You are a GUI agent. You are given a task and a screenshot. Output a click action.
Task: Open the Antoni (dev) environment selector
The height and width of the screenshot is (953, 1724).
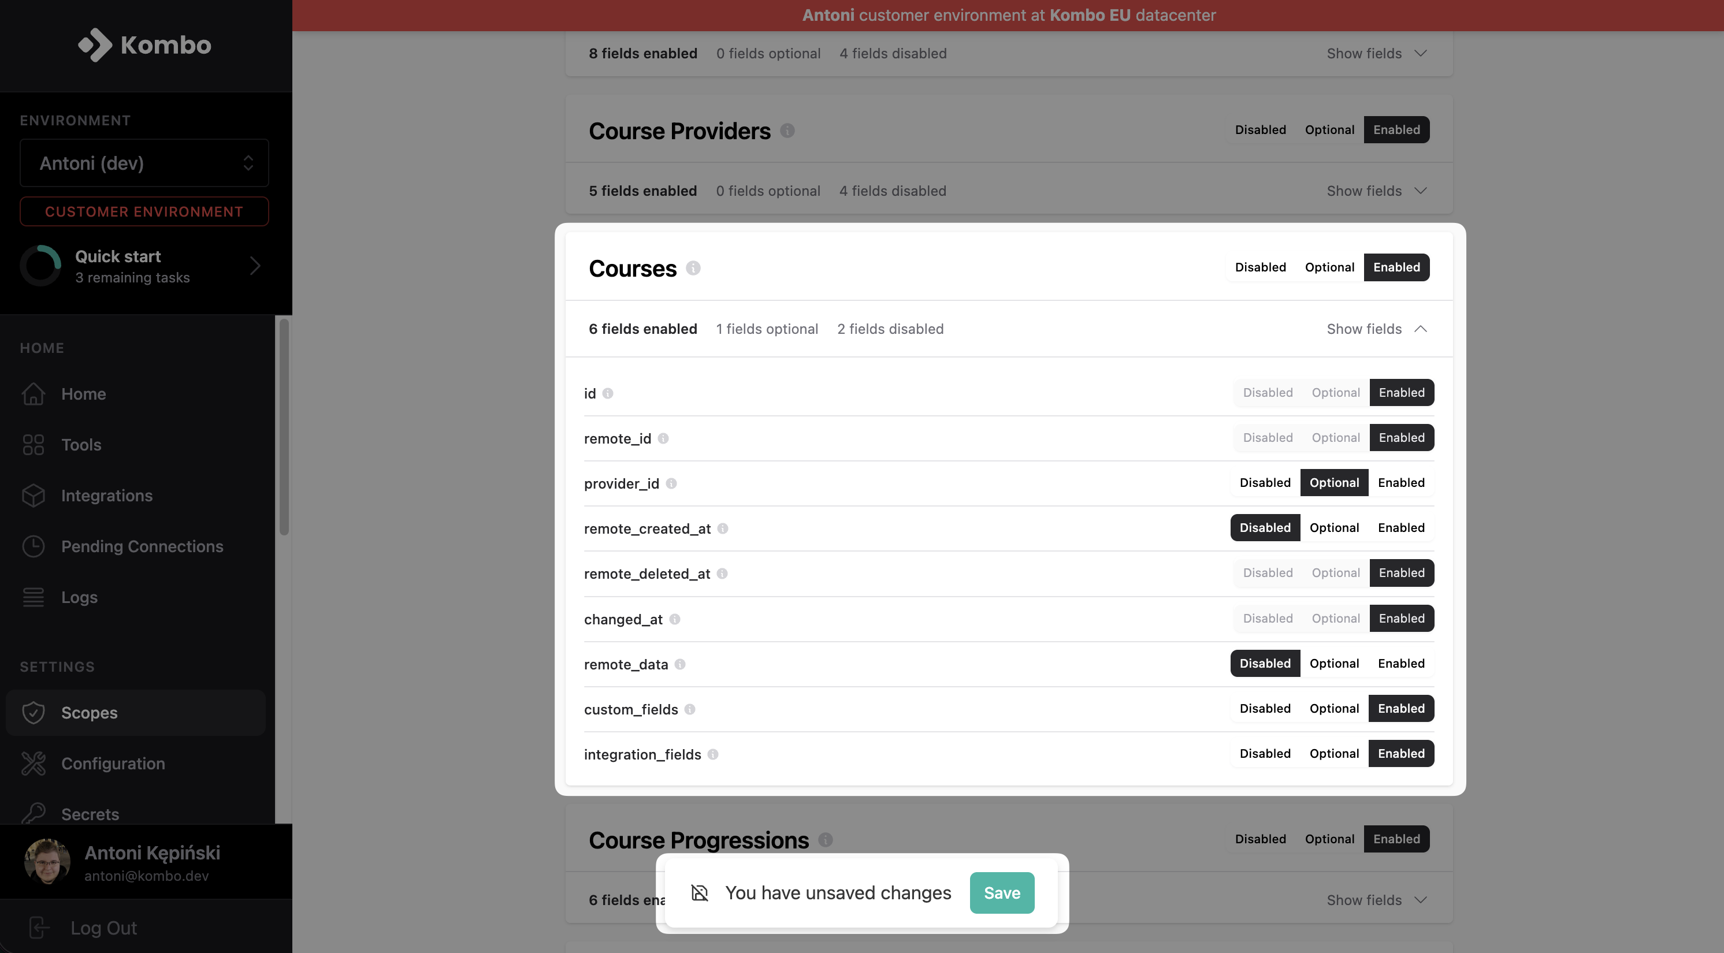point(143,163)
